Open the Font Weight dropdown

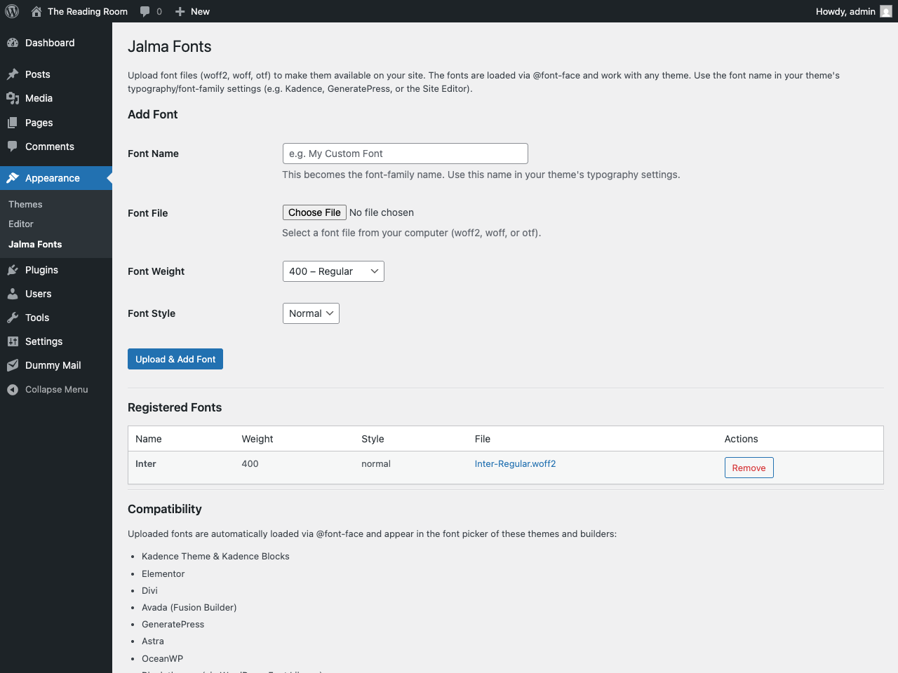point(333,271)
